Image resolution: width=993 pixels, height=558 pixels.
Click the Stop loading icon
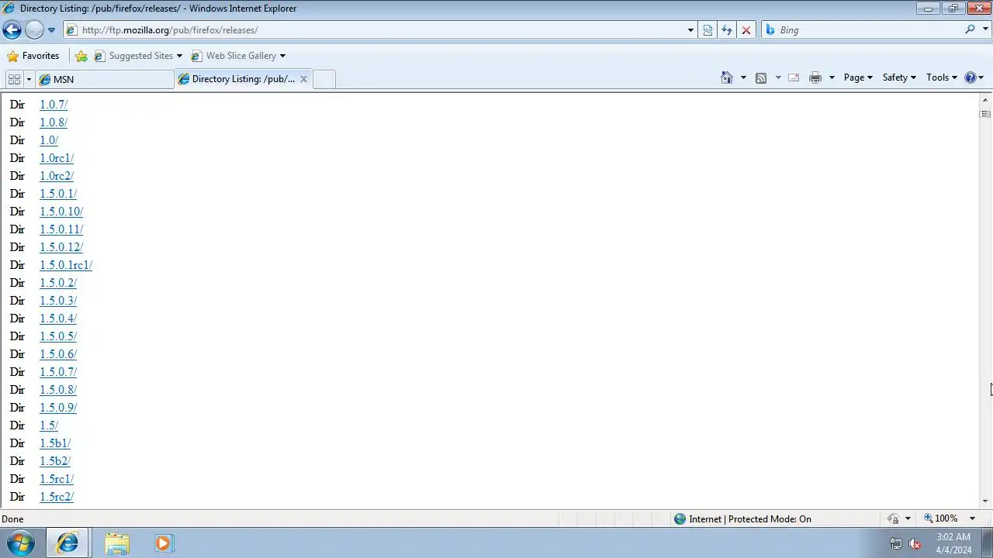click(x=746, y=30)
